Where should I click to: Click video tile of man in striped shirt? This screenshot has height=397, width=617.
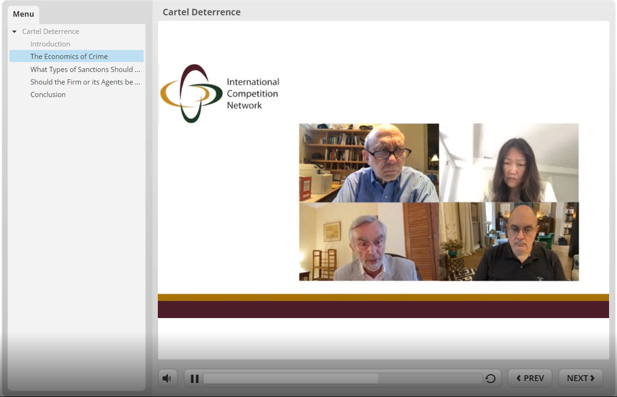click(369, 163)
